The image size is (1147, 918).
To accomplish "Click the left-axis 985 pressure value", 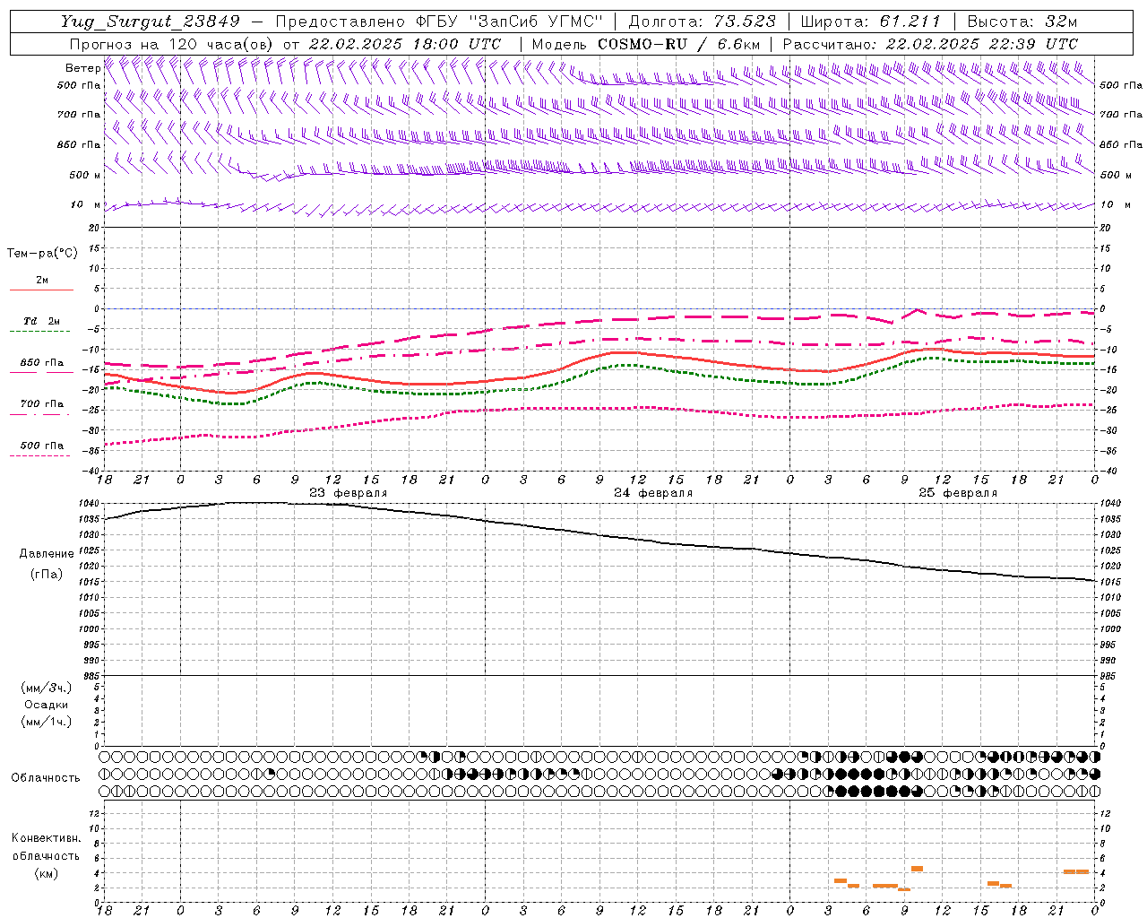I will coord(90,676).
